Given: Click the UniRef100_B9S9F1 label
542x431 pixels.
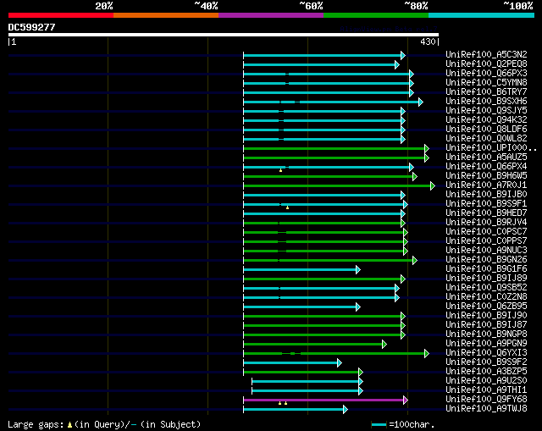Looking at the screenshot, I should pos(486,203).
